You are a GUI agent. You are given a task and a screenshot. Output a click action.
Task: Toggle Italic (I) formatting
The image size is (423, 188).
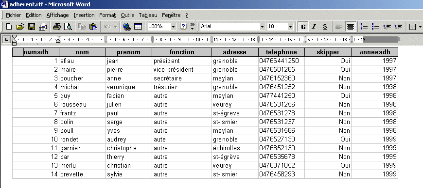(x=314, y=27)
